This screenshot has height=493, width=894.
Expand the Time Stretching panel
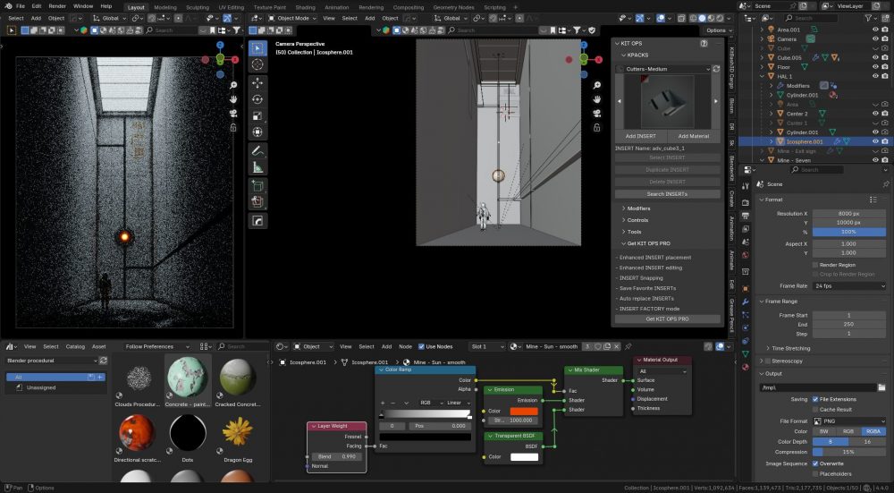790,348
